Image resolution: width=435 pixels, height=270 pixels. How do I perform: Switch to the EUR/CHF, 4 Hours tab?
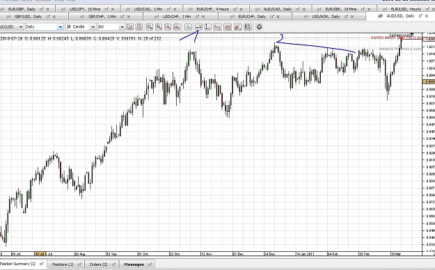(212, 9)
